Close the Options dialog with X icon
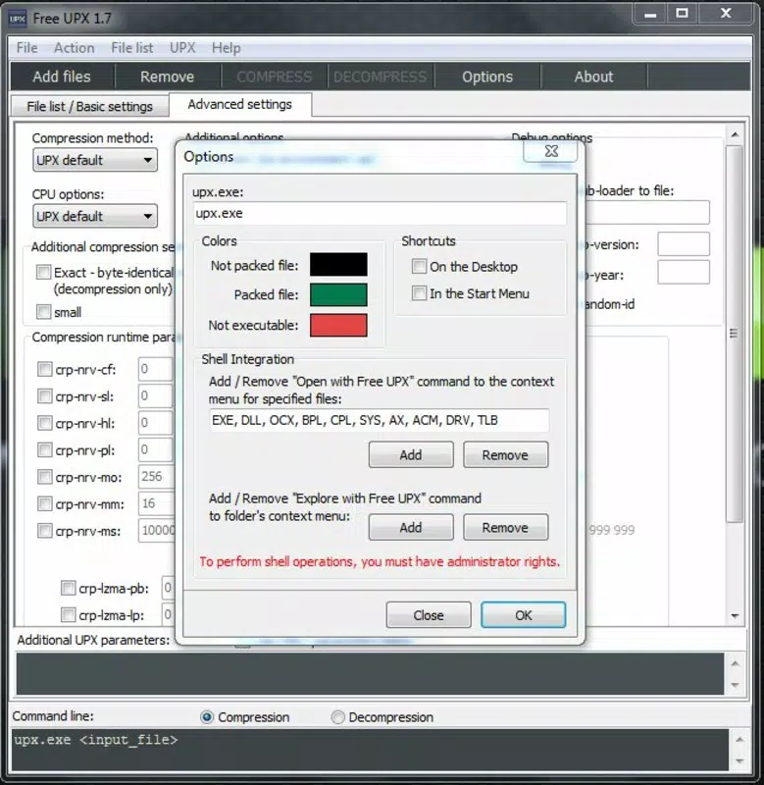764x785 pixels. [x=550, y=151]
